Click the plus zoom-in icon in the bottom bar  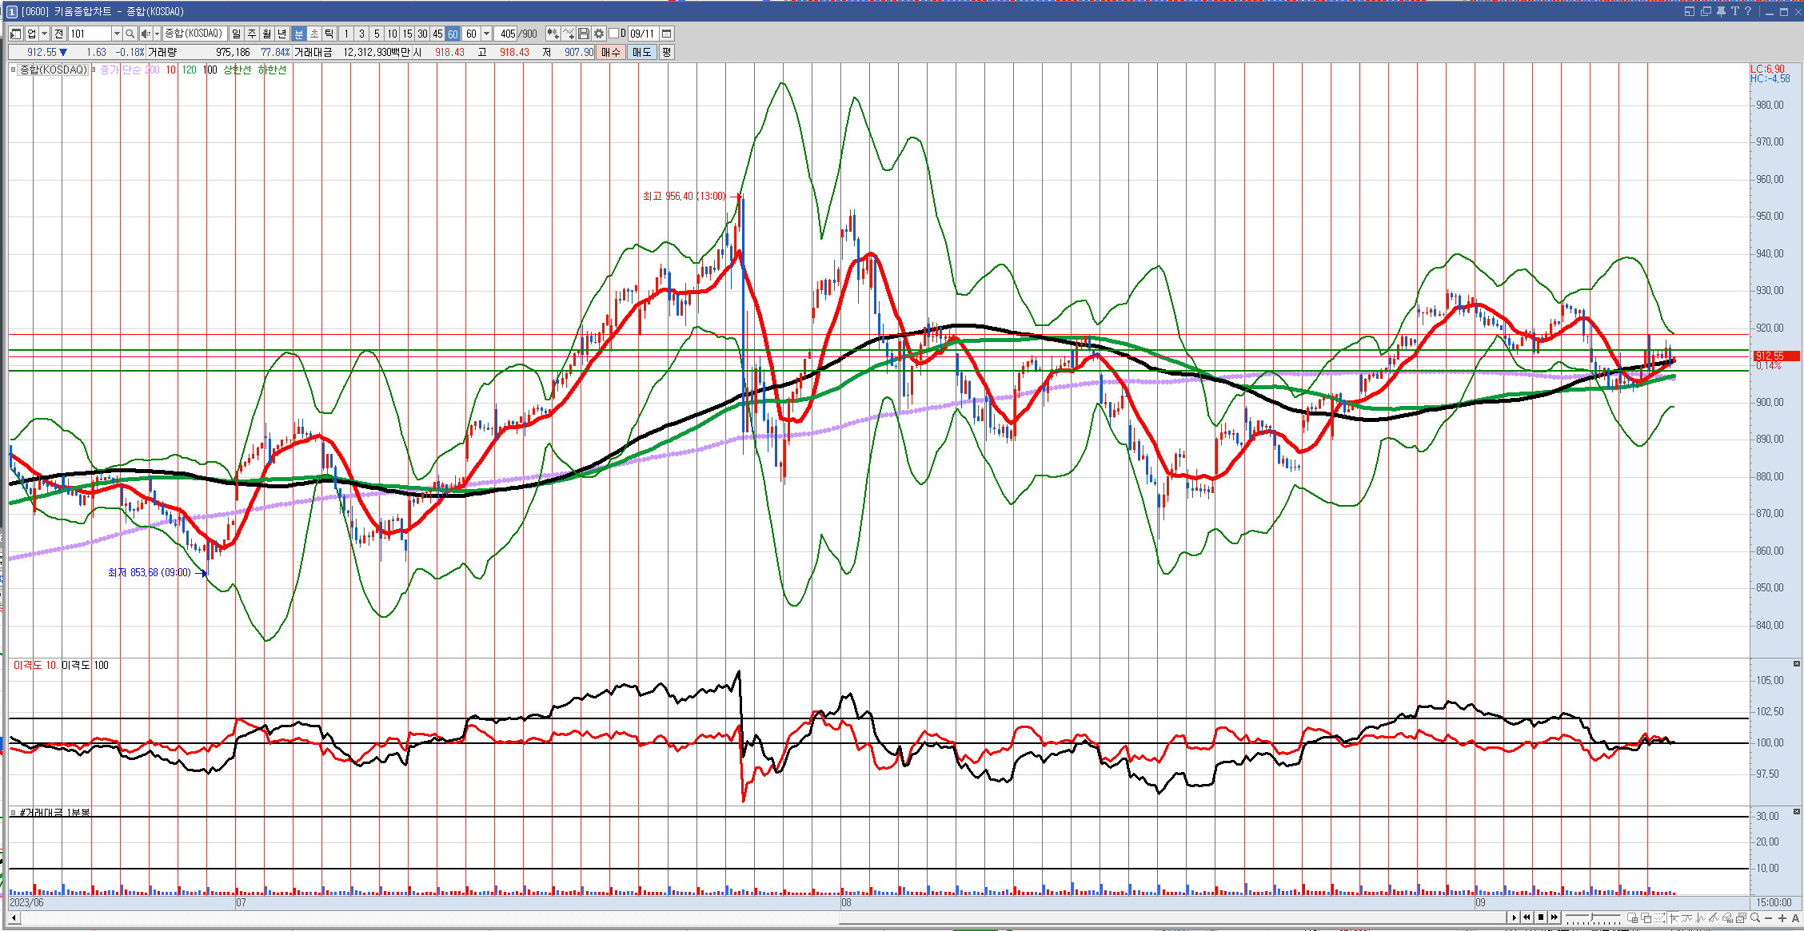pyautogui.click(x=1782, y=917)
